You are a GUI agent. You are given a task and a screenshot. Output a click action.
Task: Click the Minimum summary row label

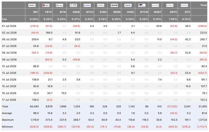coord(8,127)
